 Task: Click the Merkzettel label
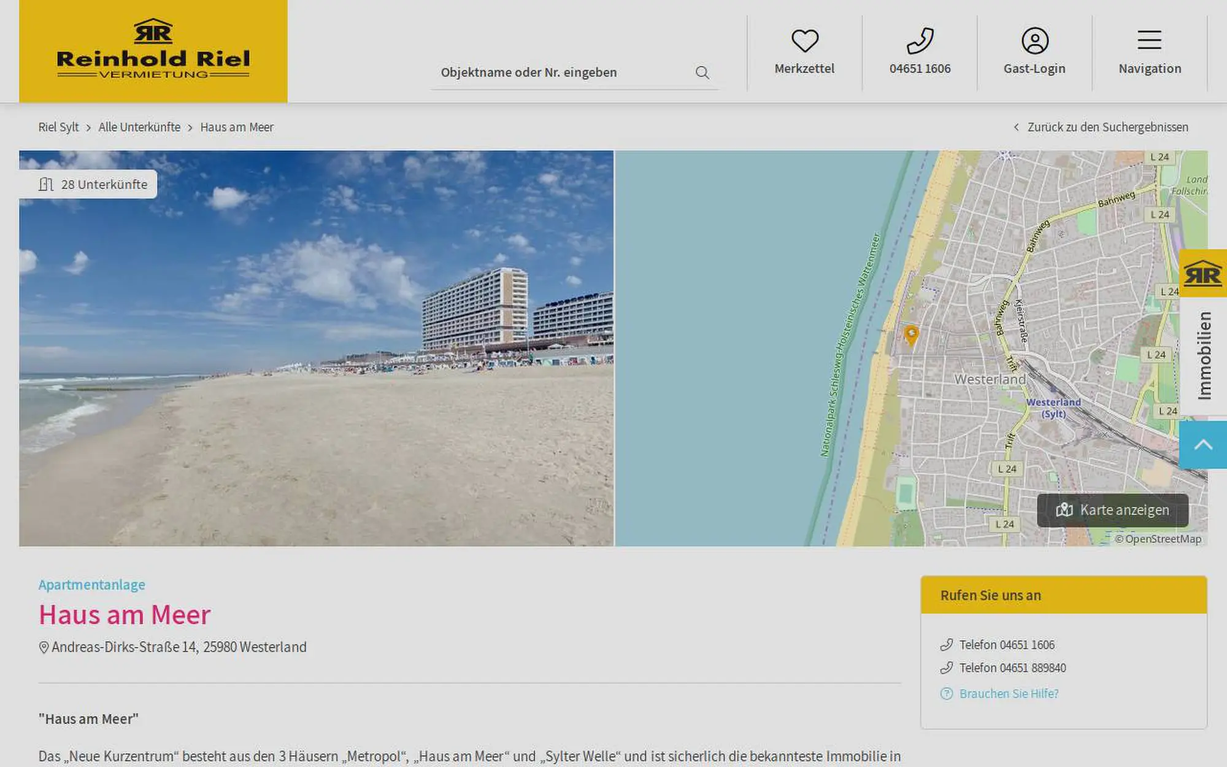pyautogui.click(x=804, y=69)
